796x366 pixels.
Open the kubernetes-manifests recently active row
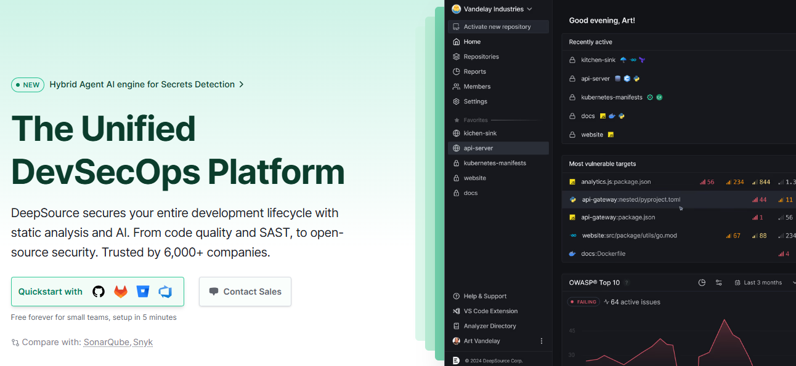(611, 97)
